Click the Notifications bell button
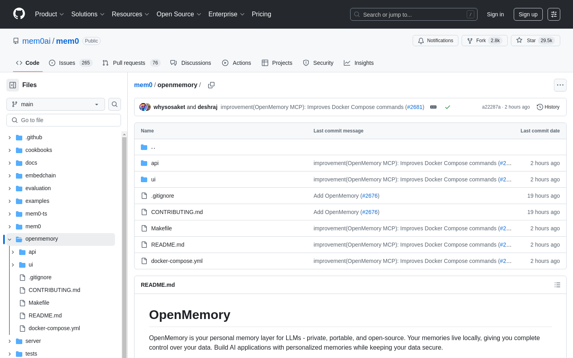Image resolution: width=573 pixels, height=358 pixels. coord(436,41)
